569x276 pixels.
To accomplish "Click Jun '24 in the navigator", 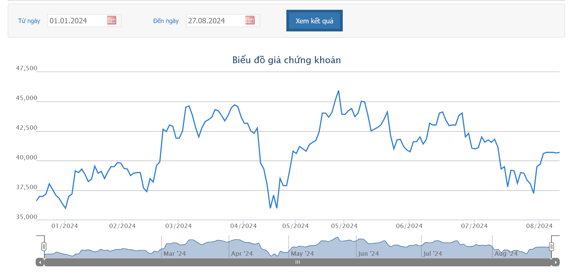I will point(368,254).
